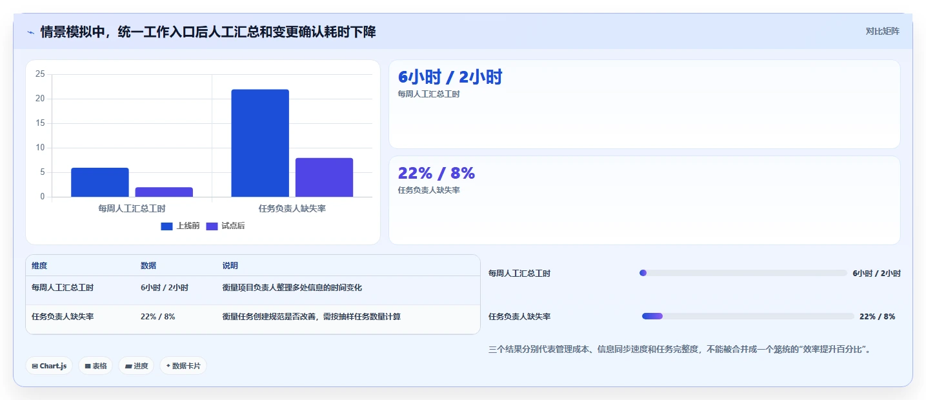Click the 上线前 blue legend swatch
Viewport: 926px width, 400px height.
coord(166,226)
